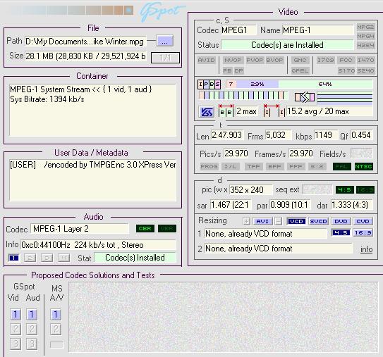Click the CBR audio indicator
The image size is (383, 357).
tap(145, 228)
